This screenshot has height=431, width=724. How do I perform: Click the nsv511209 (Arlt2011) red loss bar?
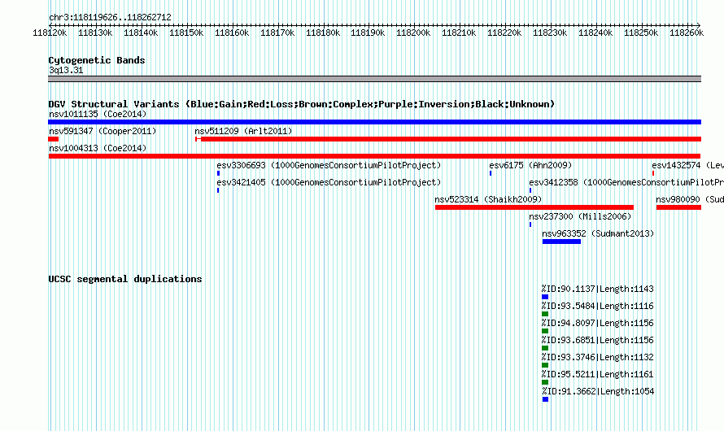pos(448,139)
